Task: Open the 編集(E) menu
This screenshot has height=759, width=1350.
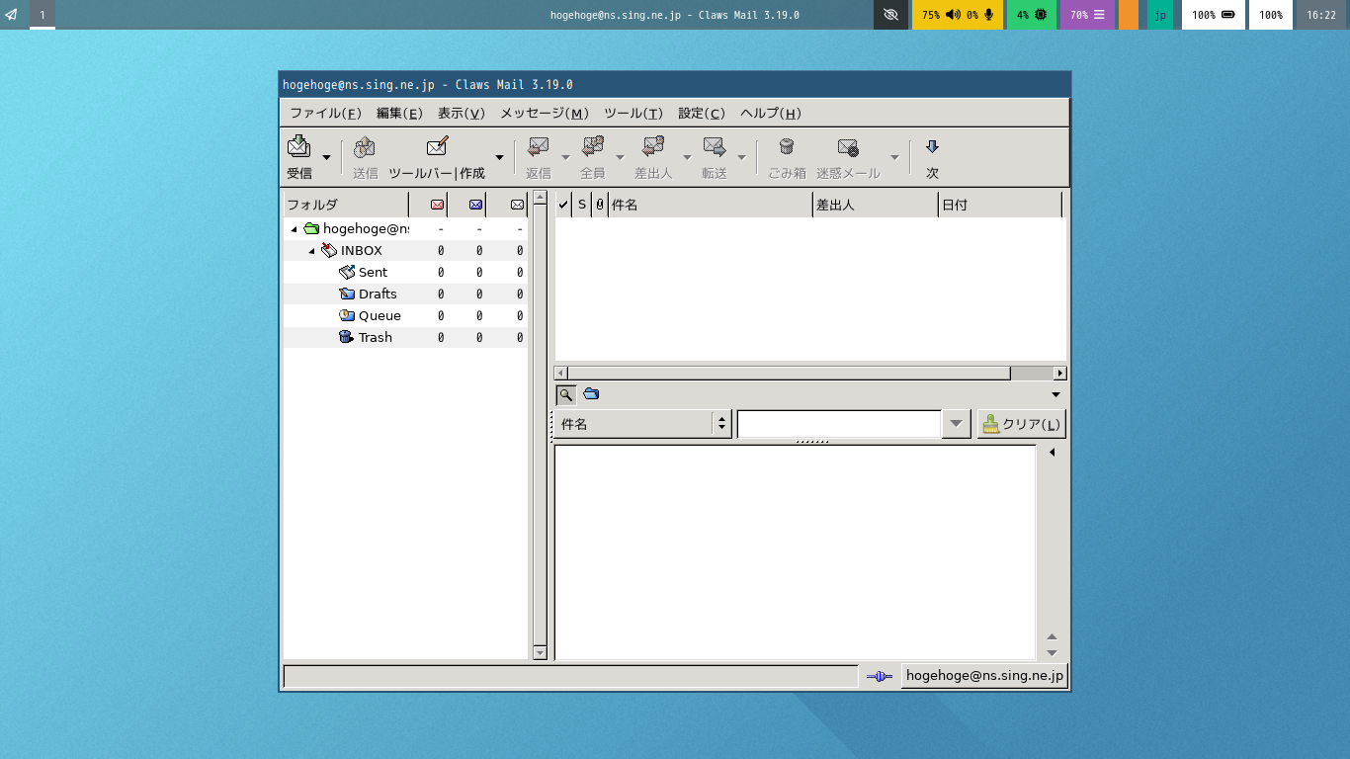Action: click(399, 113)
